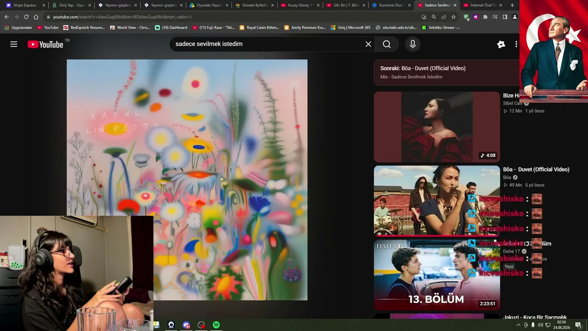Open the Fujii Kaze bookmark

[213, 28]
